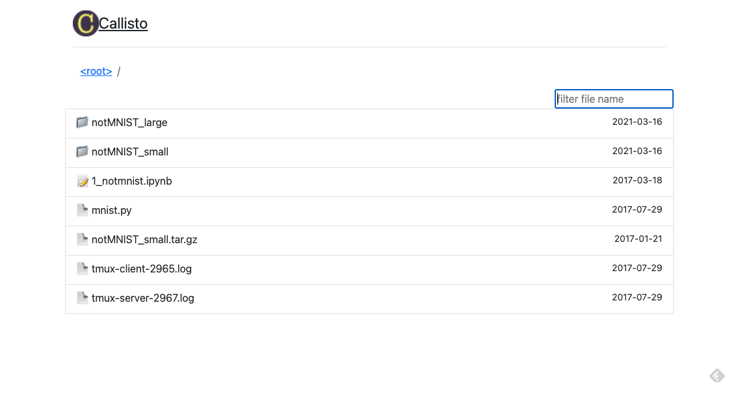Click the 2021-03-16 date beside notMNIST_large

tap(638, 122)
